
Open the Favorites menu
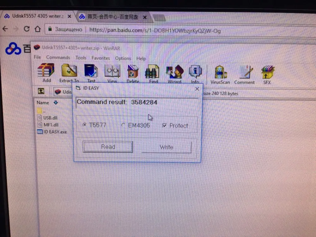(100, 58)
